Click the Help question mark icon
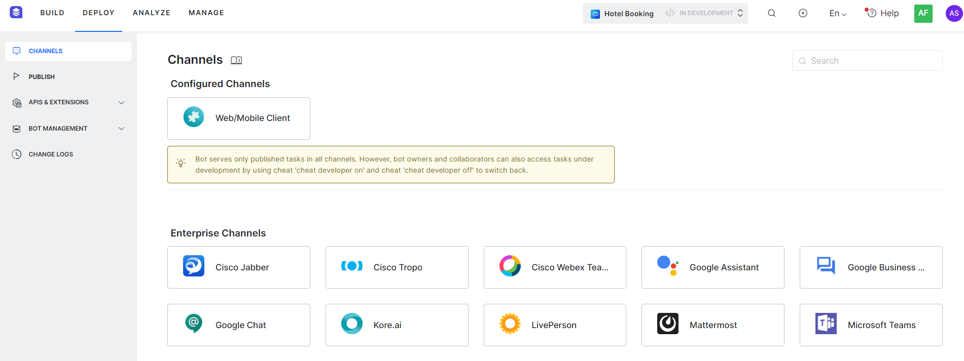 point(871,13)
